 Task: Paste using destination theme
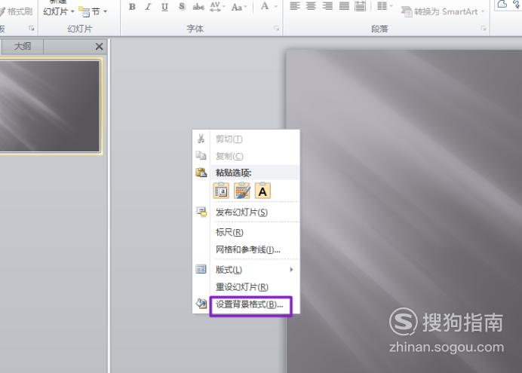221,191
